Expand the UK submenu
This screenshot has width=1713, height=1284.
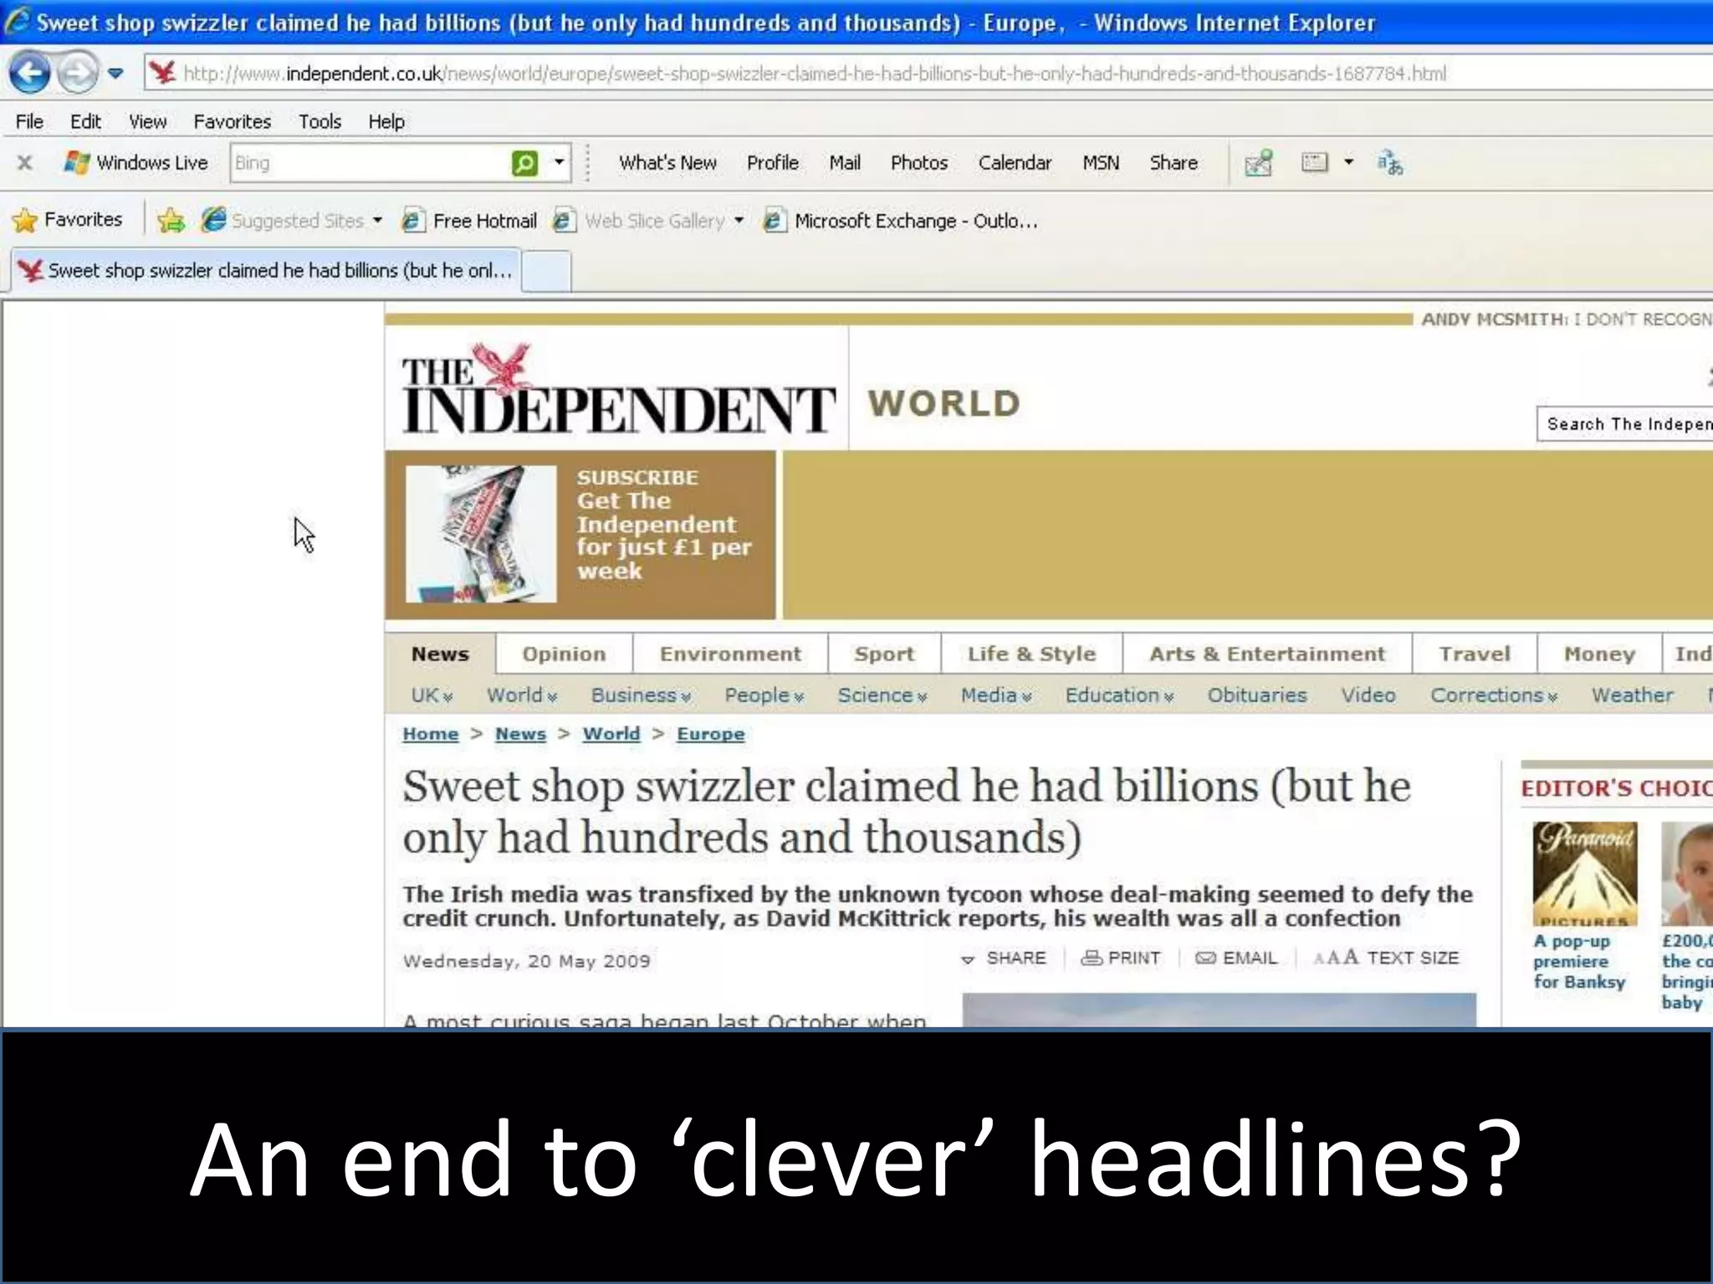click(x=432, y=695)
